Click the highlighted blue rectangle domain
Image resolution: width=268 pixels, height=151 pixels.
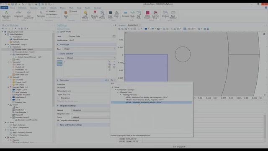(146, 68)
